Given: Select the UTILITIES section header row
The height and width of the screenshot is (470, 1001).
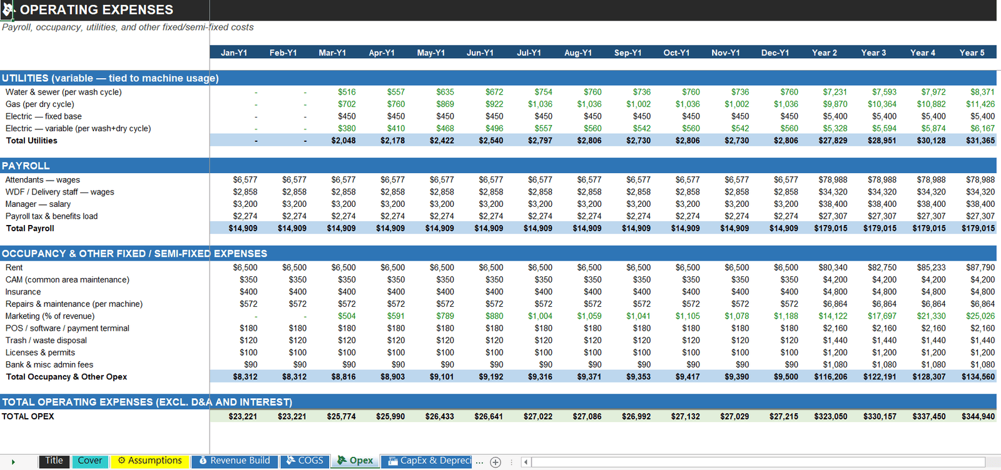Looking at the screenshot, I should (498, 78).
